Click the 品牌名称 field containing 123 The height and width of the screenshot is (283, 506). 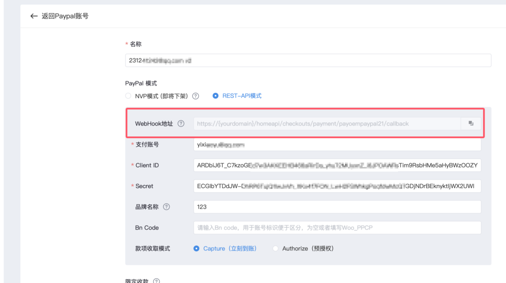tap(337, 207)
